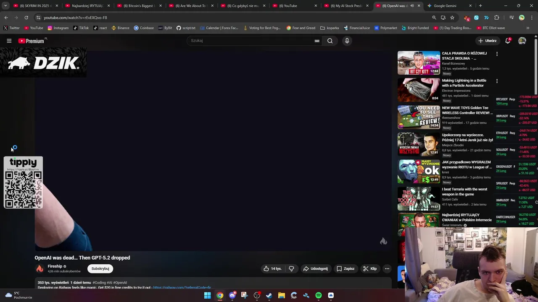Open the koparka bookmarks folder
538x302 pixels.
(330, 28)
